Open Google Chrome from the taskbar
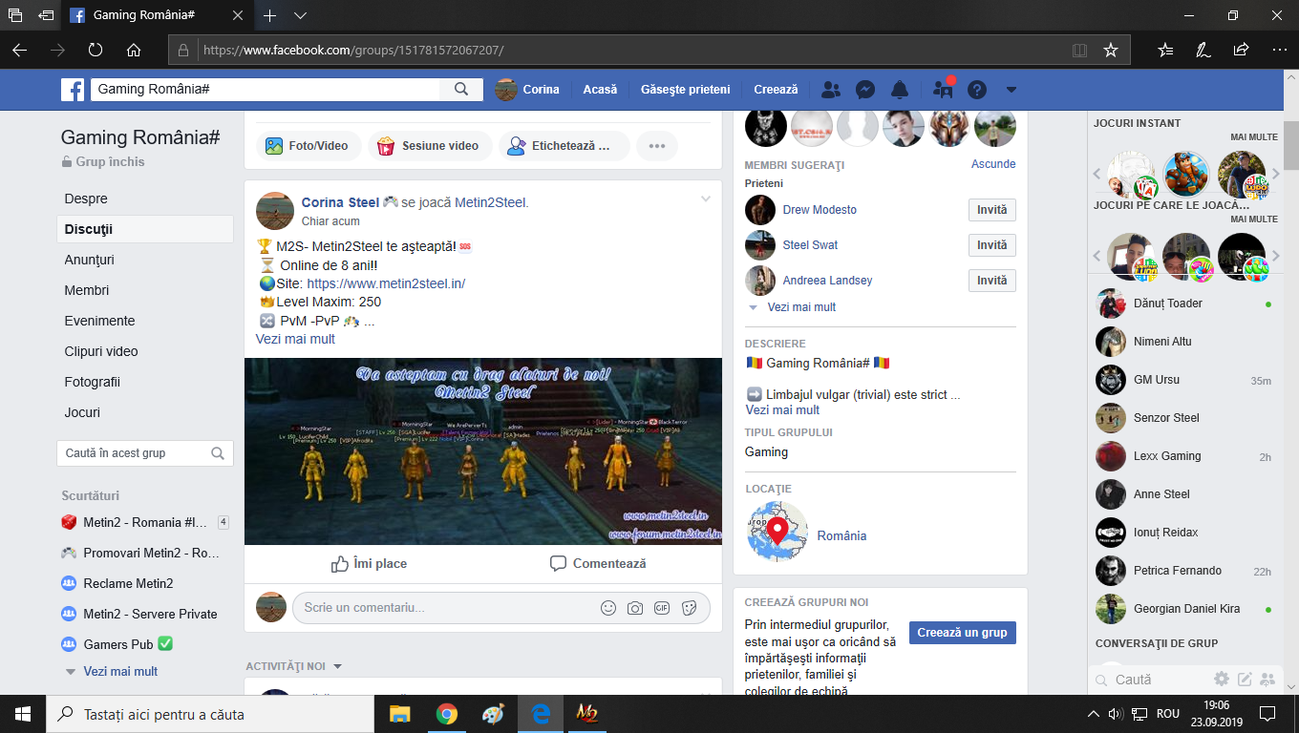This screenshot has height=733, width=1299. click(x=446, y=714)
